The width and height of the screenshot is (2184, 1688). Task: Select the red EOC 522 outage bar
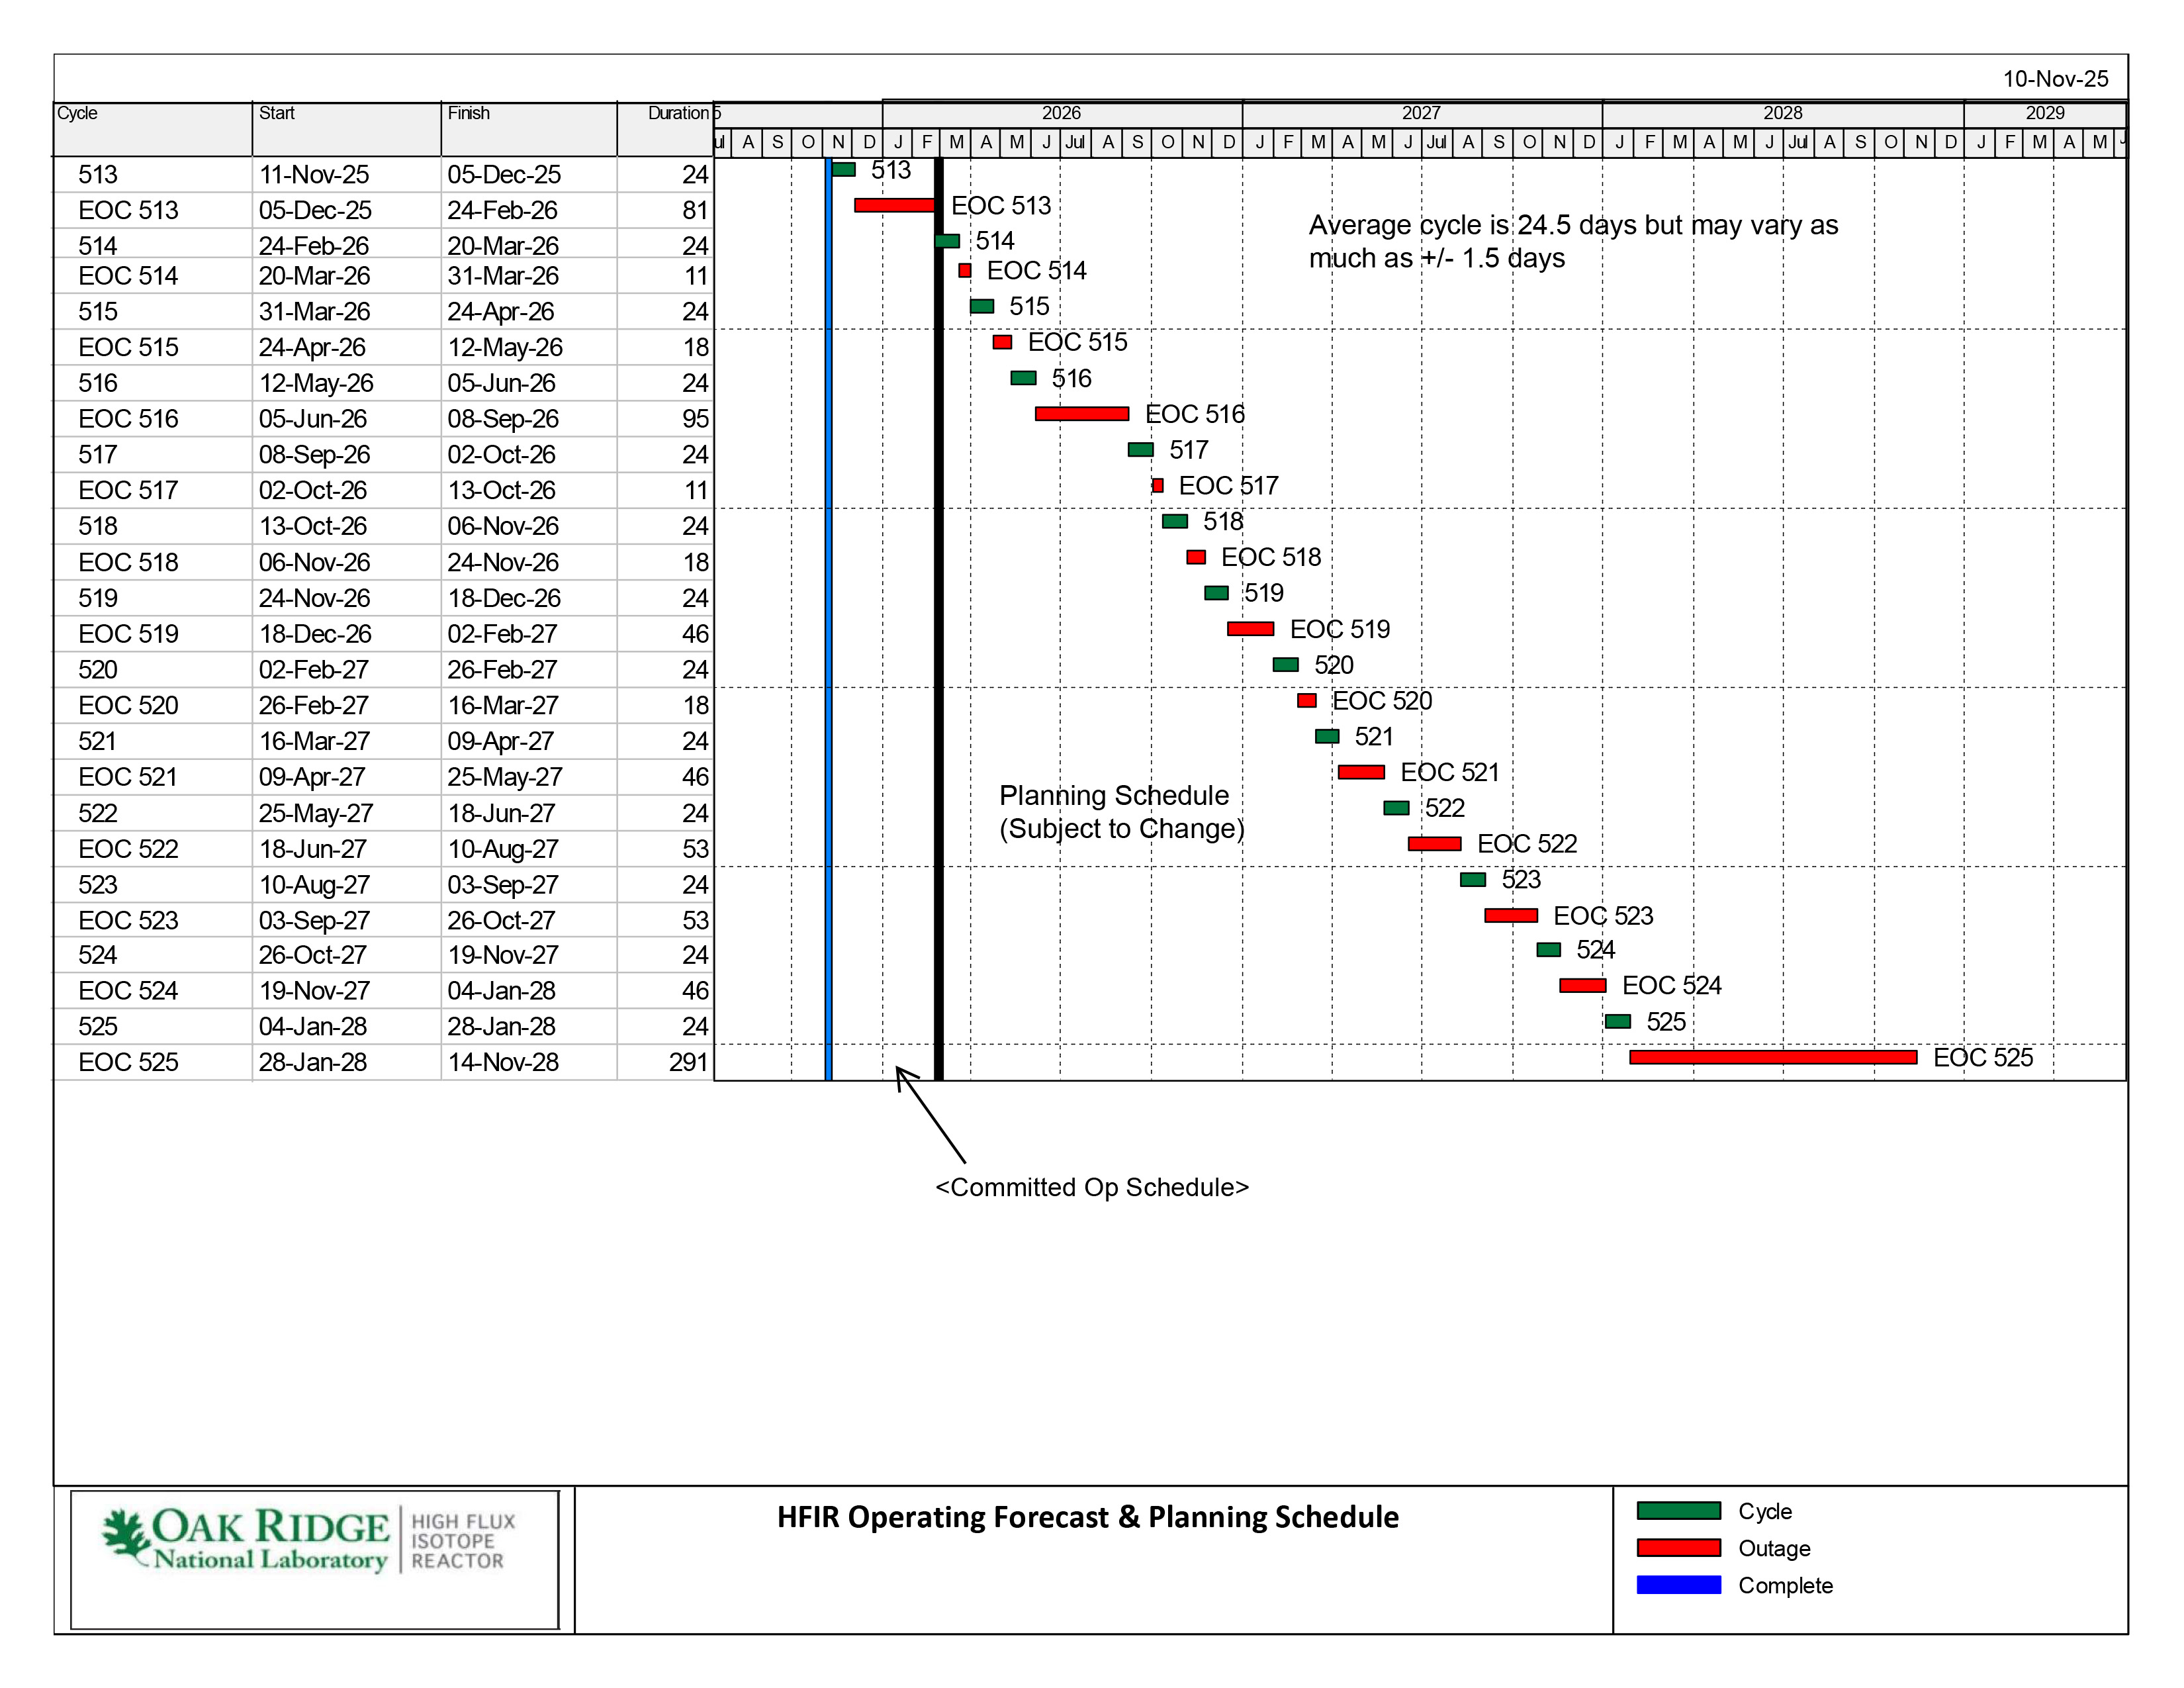click(x=1434, y=844)
